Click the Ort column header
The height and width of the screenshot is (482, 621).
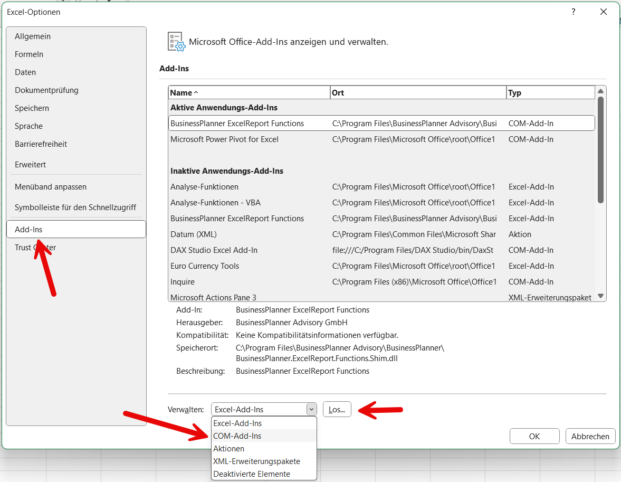[418, 92]
